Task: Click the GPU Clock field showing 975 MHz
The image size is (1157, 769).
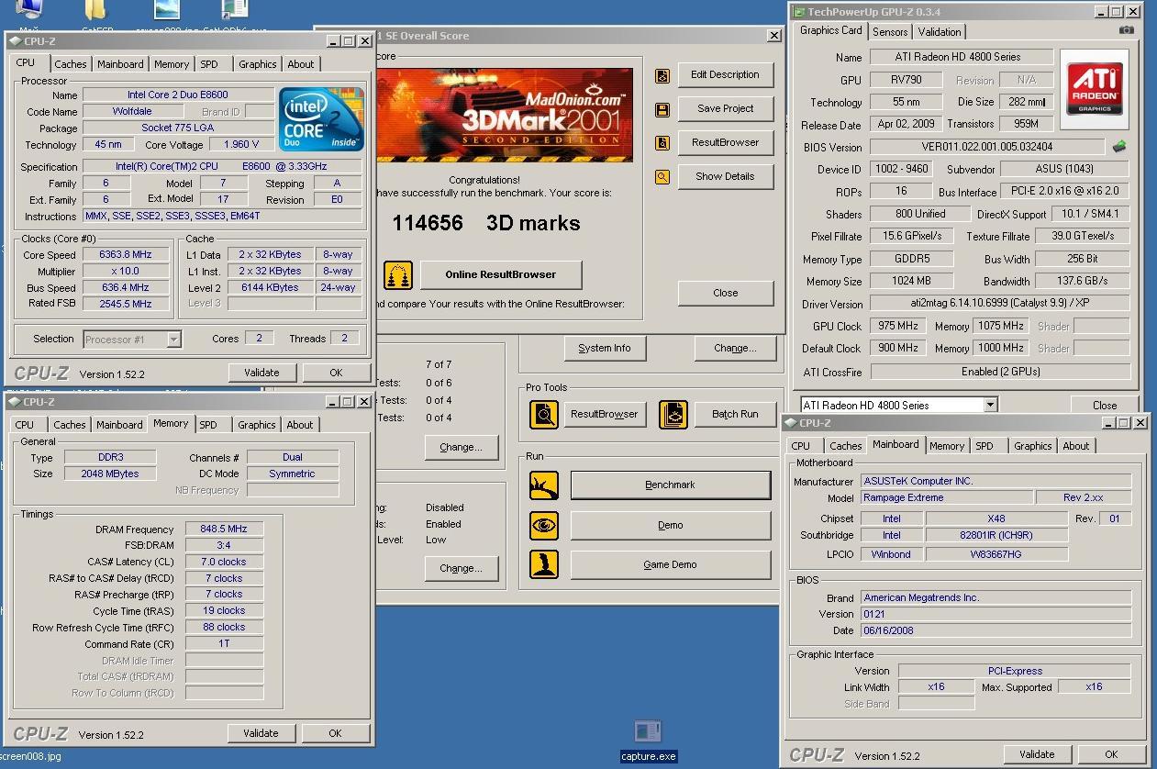Action: click(896, 327)
